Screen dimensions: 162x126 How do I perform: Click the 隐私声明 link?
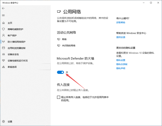point(121,68)
